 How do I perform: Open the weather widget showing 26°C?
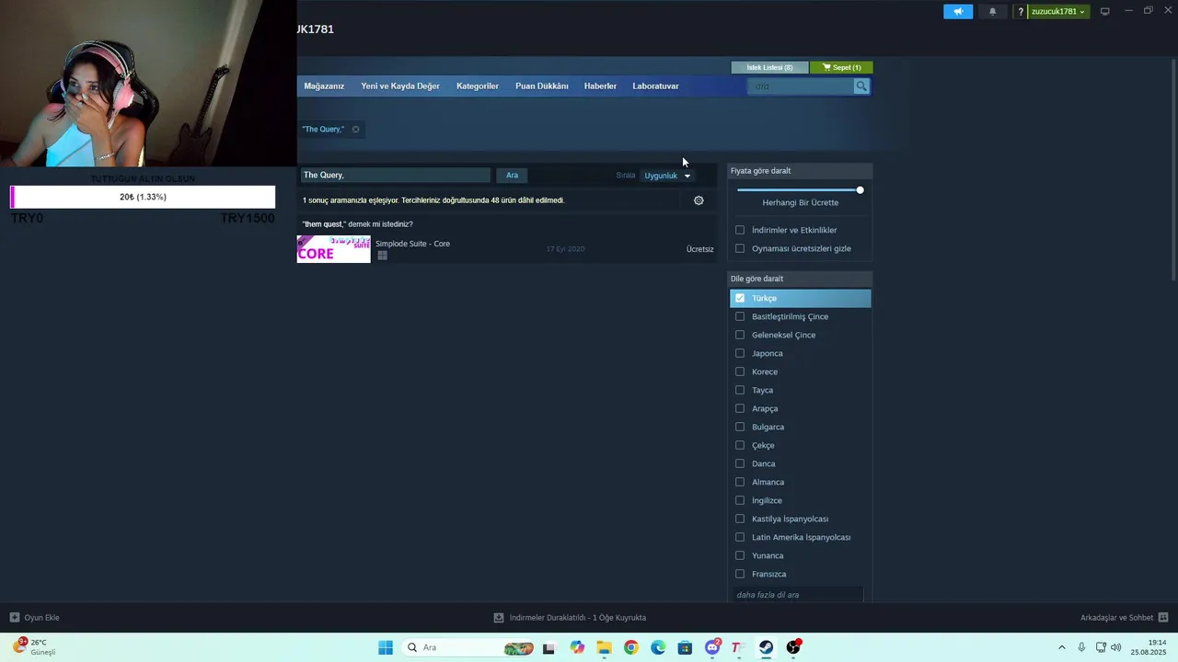[33, 646]
